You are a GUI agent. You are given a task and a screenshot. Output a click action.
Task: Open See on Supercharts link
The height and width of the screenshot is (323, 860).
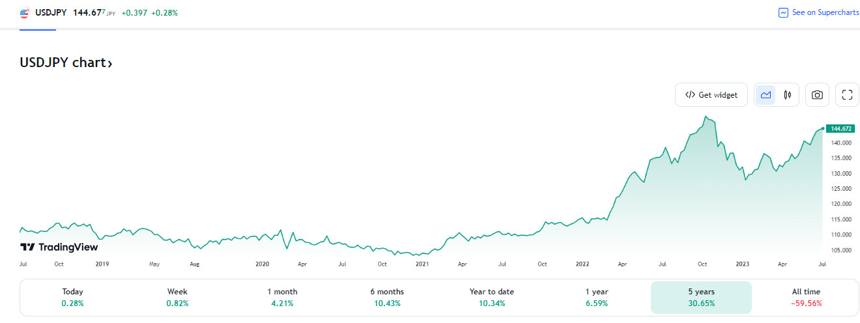825,12
